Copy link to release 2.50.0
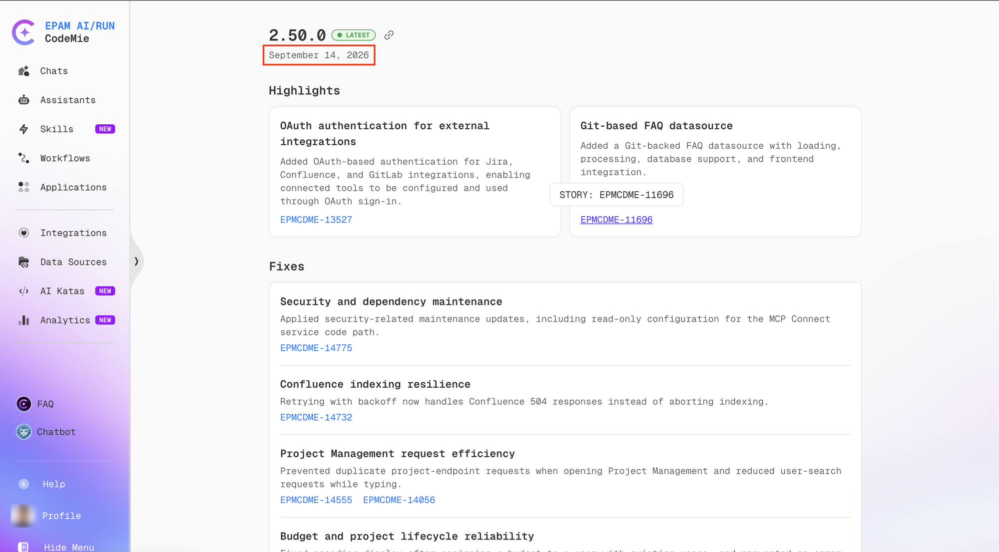This screenshot has height=552, width=999. pyautogui.click(x=389, y=35)
